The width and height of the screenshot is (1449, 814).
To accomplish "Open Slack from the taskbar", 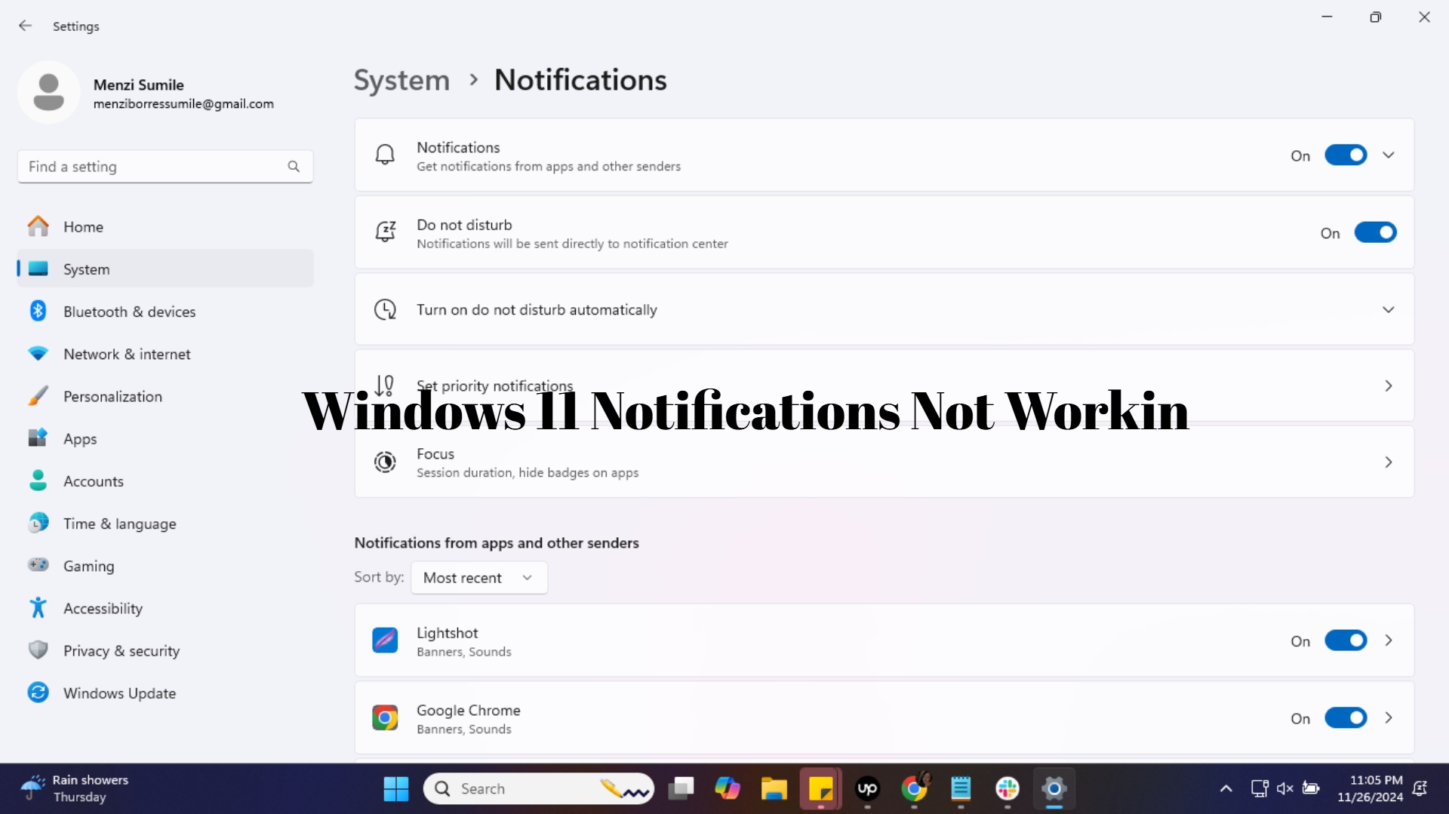I will (x=1008, y=788).
